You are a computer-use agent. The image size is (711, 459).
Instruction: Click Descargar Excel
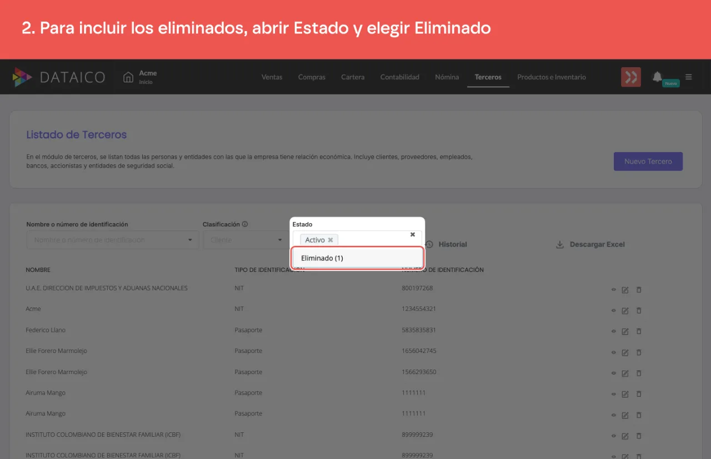click(x=590, y=244)
